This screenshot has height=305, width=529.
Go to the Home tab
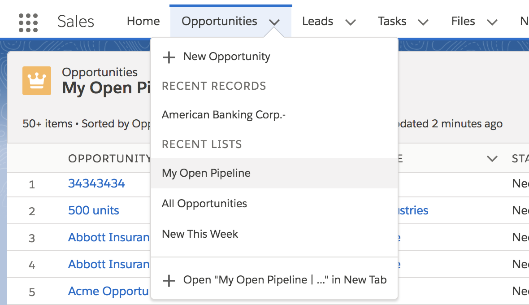coord(143,21)
